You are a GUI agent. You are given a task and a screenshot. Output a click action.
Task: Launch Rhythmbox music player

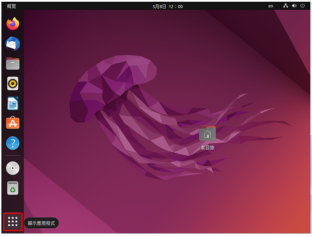[13, 83]
